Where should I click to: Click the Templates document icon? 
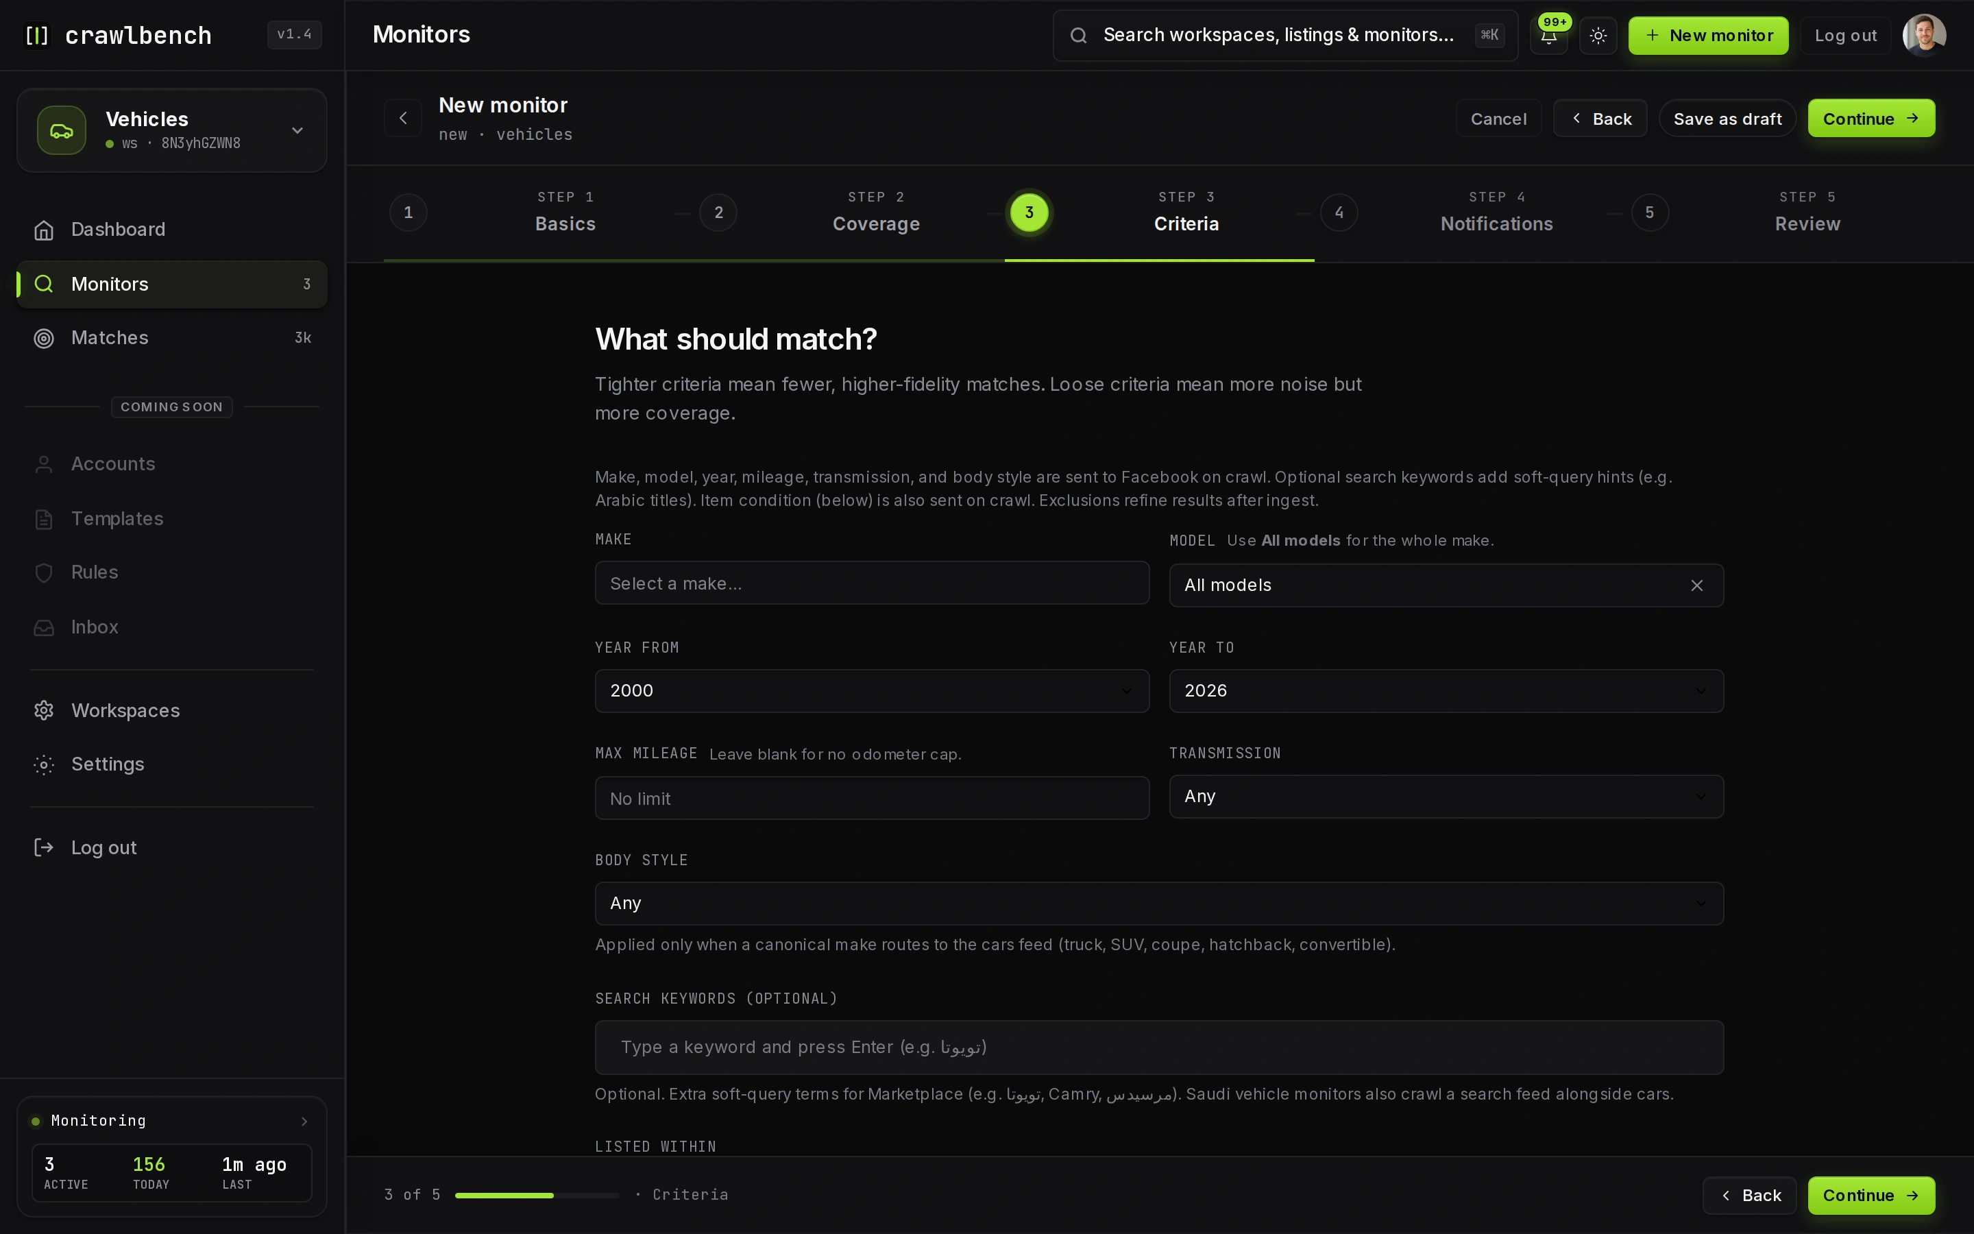44,518
